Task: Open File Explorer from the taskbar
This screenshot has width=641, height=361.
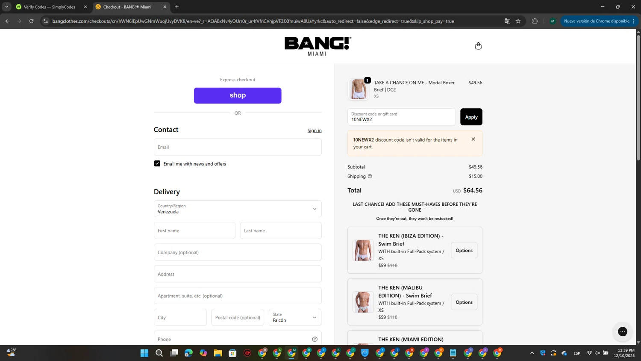Action: pyautogui.click(x=218, y=353)
